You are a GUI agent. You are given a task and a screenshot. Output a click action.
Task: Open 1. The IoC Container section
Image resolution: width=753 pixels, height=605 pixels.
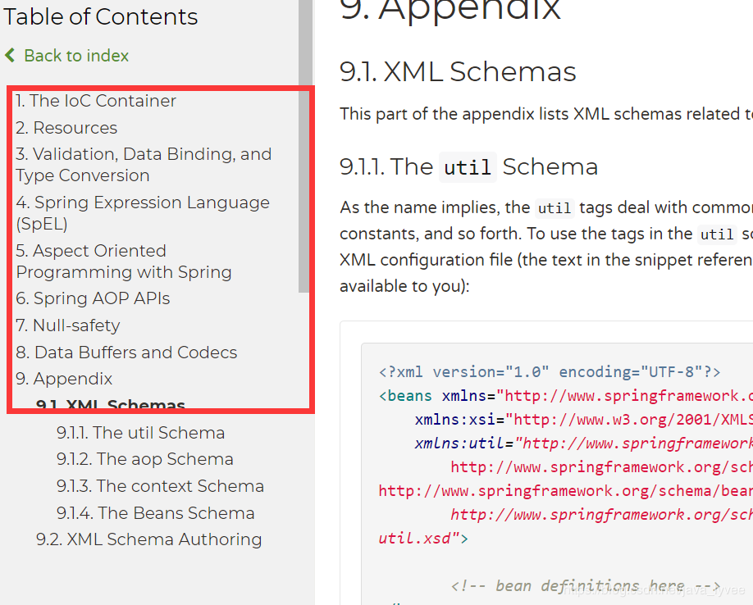coord(96,101)
